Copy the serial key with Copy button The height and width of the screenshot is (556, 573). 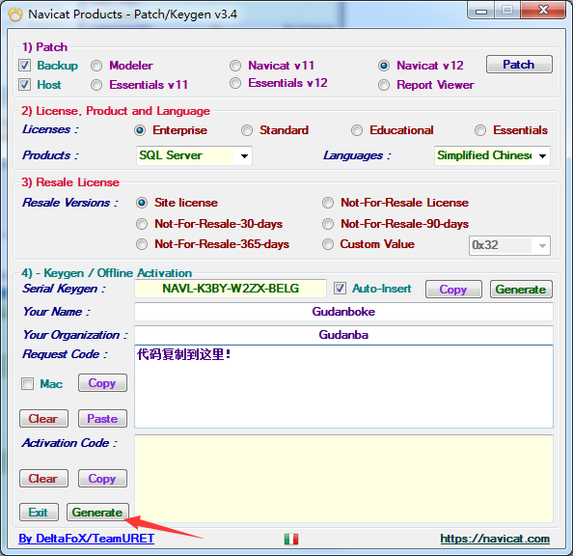point(453,290)
